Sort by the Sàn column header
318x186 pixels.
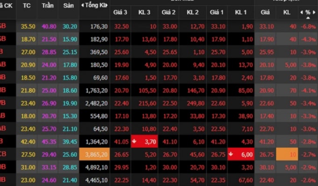[68, 6]
